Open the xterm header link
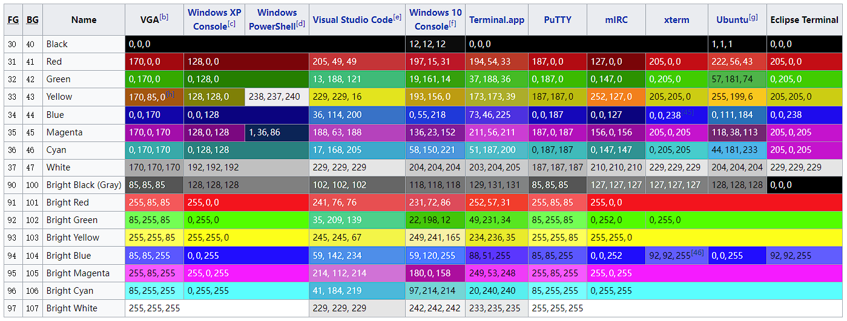This screenshot has width=847, height=321. [x=676, y=20]
